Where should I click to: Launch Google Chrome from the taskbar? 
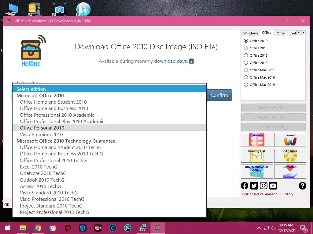click(38, 228)
